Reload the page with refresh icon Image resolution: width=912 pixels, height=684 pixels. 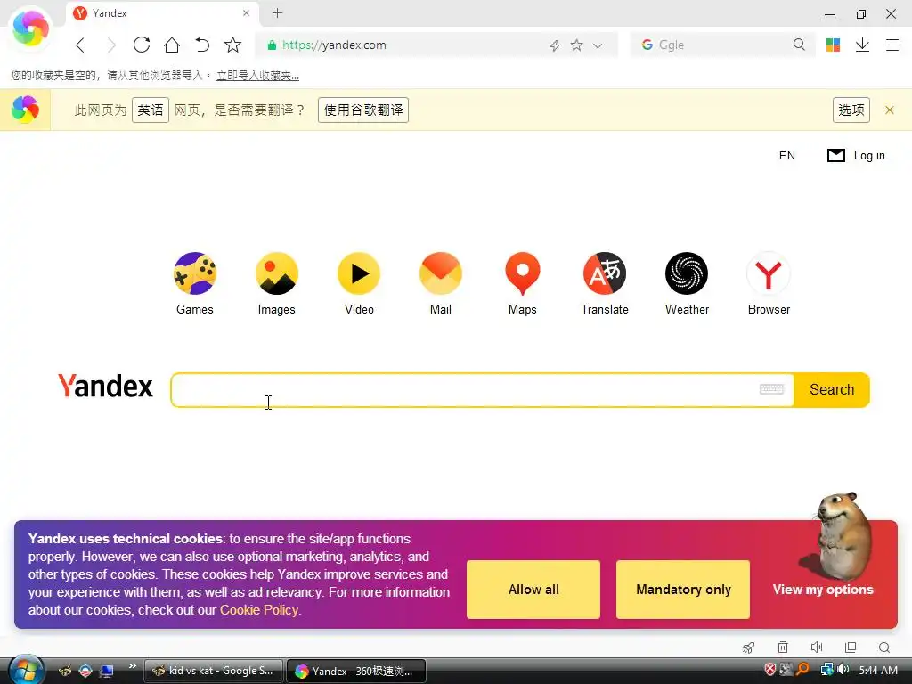(142, 45)
